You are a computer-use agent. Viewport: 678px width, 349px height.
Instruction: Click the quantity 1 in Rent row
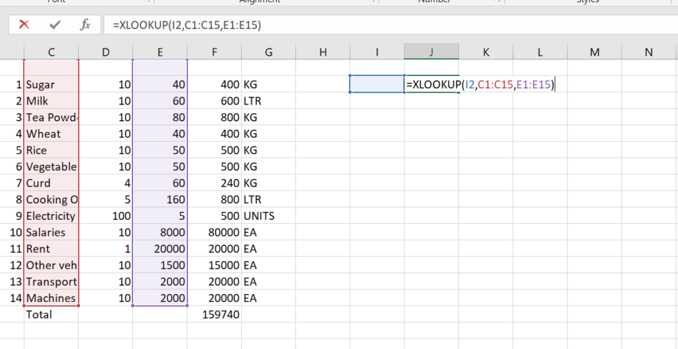[106, 248]
